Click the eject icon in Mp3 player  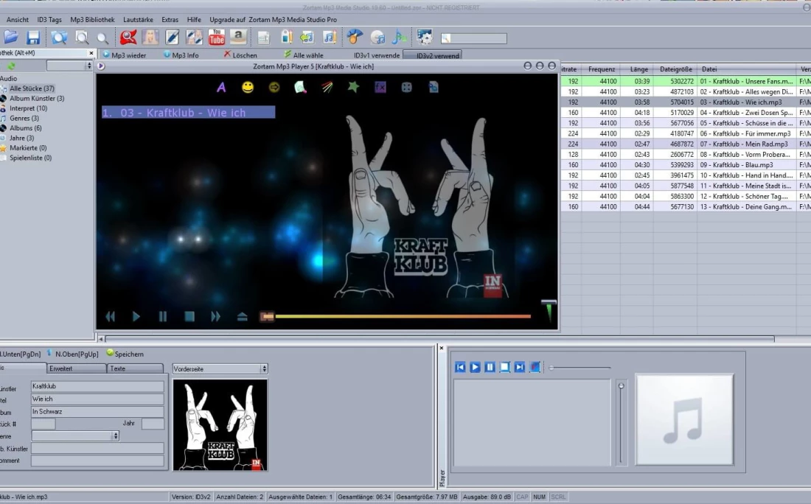click(242, 317)
